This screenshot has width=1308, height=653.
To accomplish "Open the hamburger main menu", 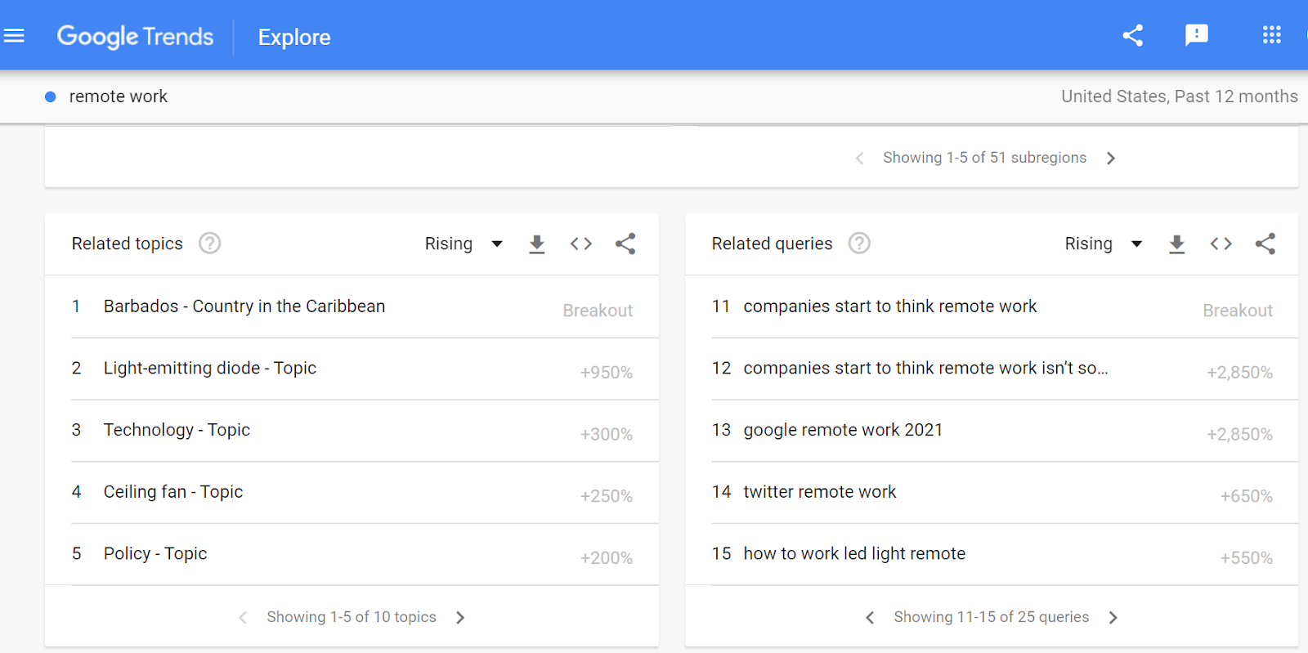I will coord(14,36).
